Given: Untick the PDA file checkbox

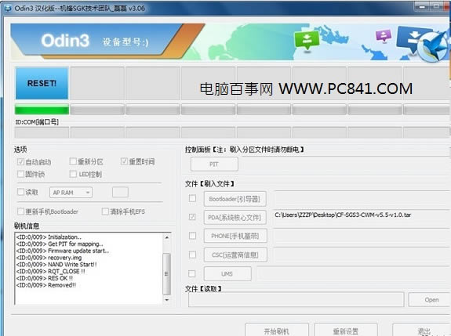Looking at the screenshot, I should [x=192, y=217].
